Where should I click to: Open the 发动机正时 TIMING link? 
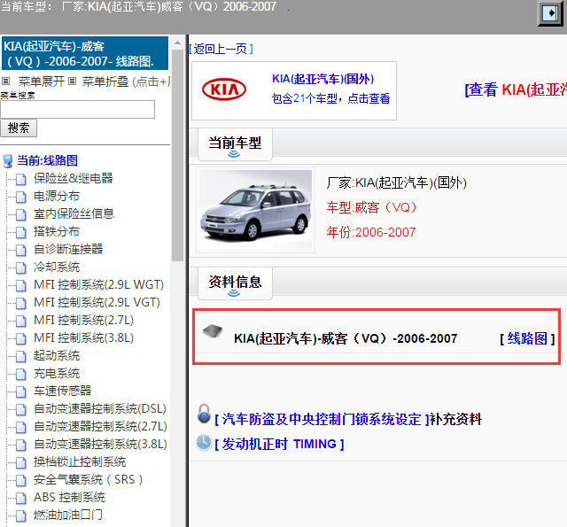[279, 444]
